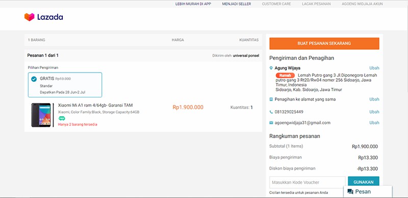408x198 pixels.
Task: Click agoengwidjaja31@gmail.com text
Action: (302, 123)
